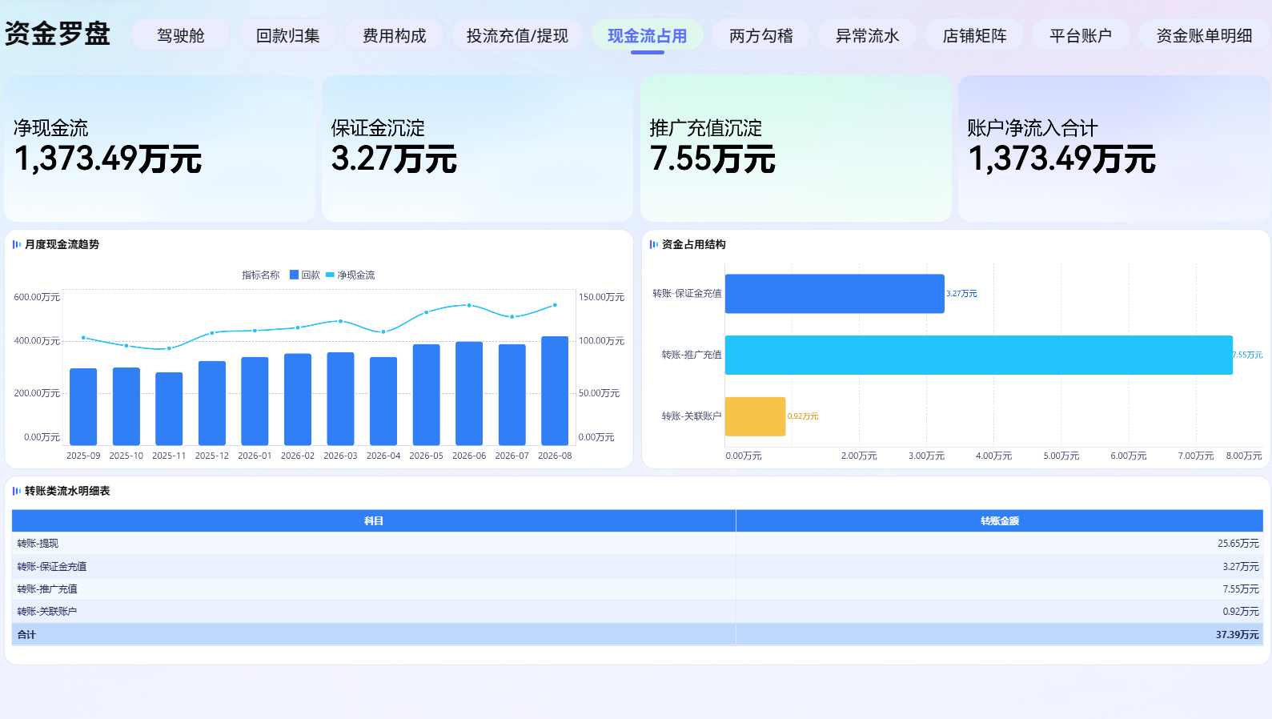Select the 转账-关联账户 yellow bar
This screenshot has height=719, width=1272.
click(x=756, y=416)
